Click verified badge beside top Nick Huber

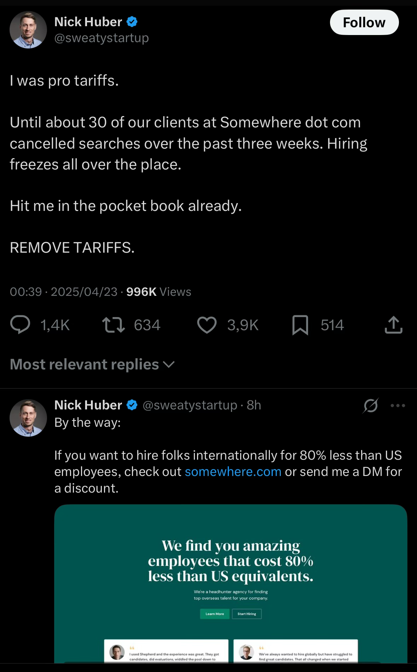point(132,22)
